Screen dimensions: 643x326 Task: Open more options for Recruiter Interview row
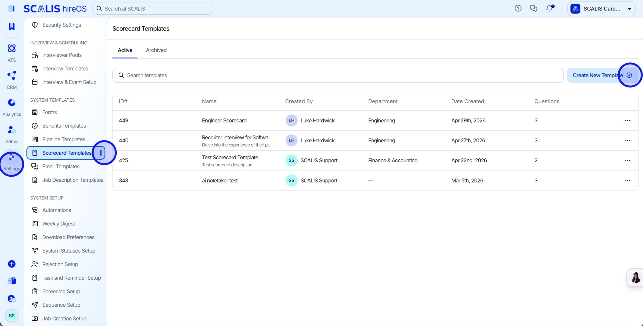(x=627, y=141)
